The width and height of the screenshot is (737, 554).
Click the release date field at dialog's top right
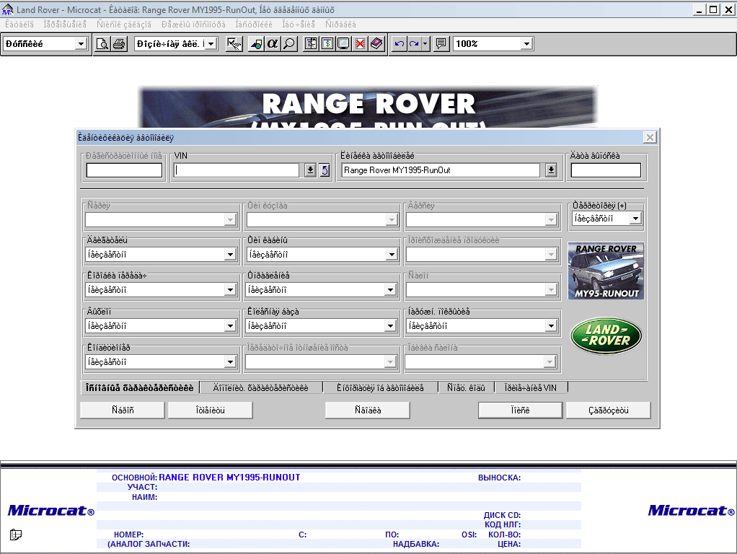pyautogui.click(x=606, y=170)
